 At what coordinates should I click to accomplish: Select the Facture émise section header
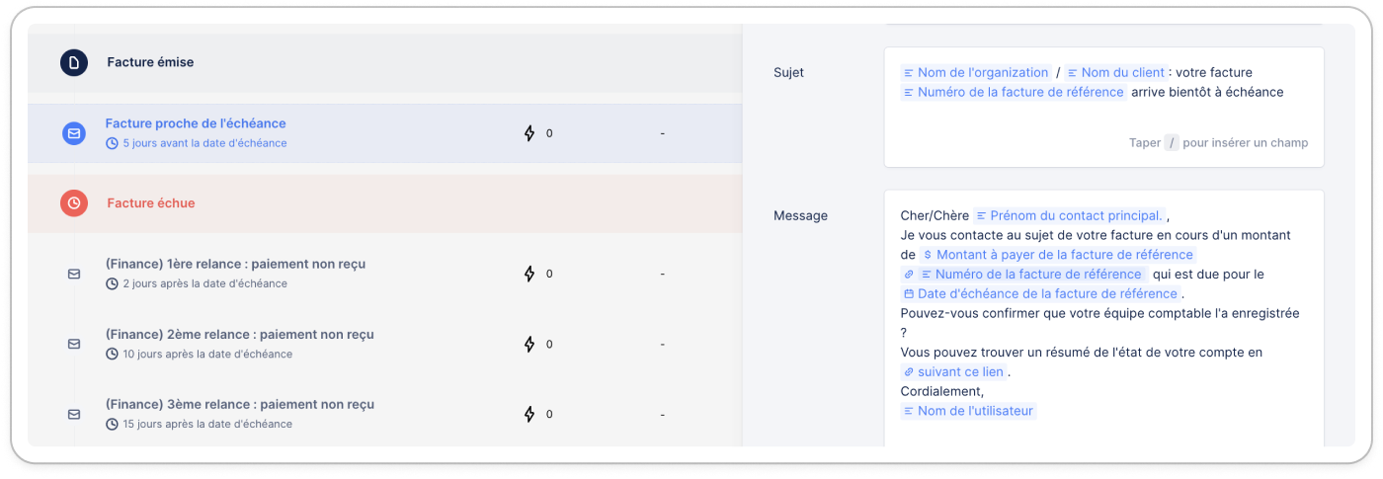tap(385, 62)
